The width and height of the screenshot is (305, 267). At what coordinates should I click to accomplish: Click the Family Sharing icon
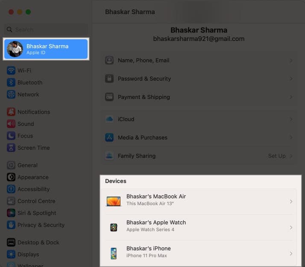pos(109,156)
